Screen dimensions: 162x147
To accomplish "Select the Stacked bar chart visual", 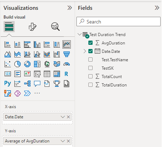I will (x=8, y=44).
